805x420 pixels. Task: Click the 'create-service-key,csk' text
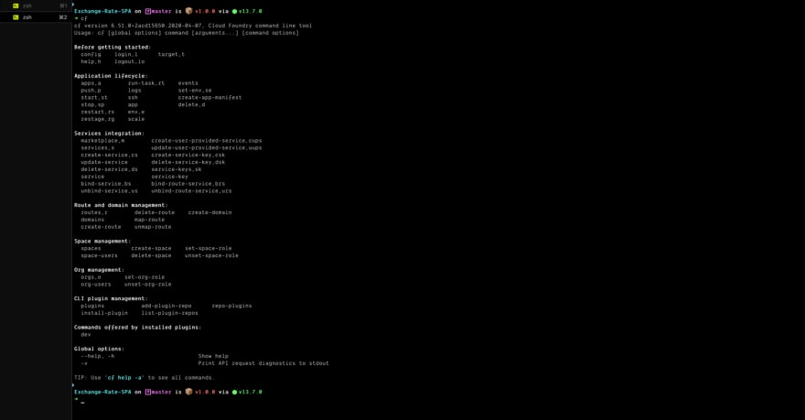[188, 155]
